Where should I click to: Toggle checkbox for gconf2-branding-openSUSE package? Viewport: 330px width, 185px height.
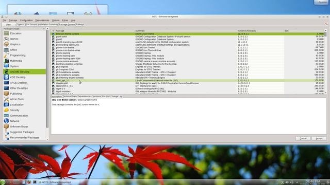53,42
